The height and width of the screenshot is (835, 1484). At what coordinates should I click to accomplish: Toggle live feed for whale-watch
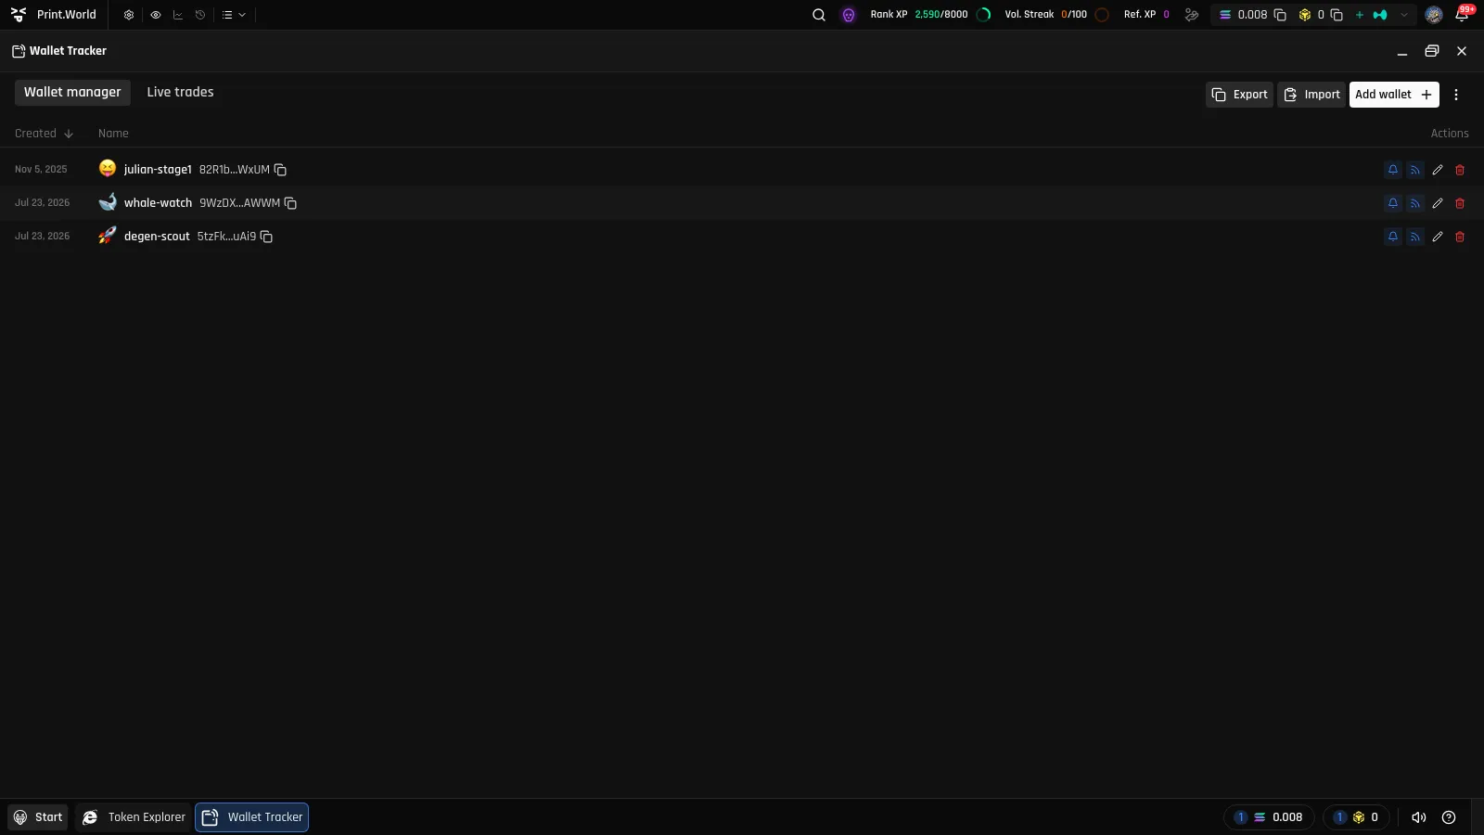point(1415,203)
